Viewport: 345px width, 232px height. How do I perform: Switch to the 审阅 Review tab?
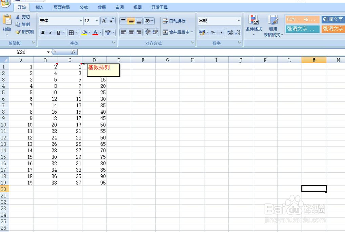click(120, 7)
